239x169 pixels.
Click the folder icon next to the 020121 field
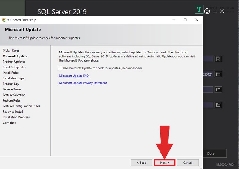pos(218,74)
